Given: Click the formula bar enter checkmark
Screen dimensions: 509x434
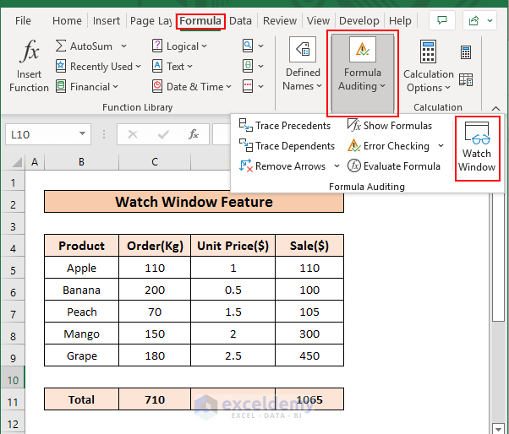Looking at the screenshot, I should click(163, 134).
